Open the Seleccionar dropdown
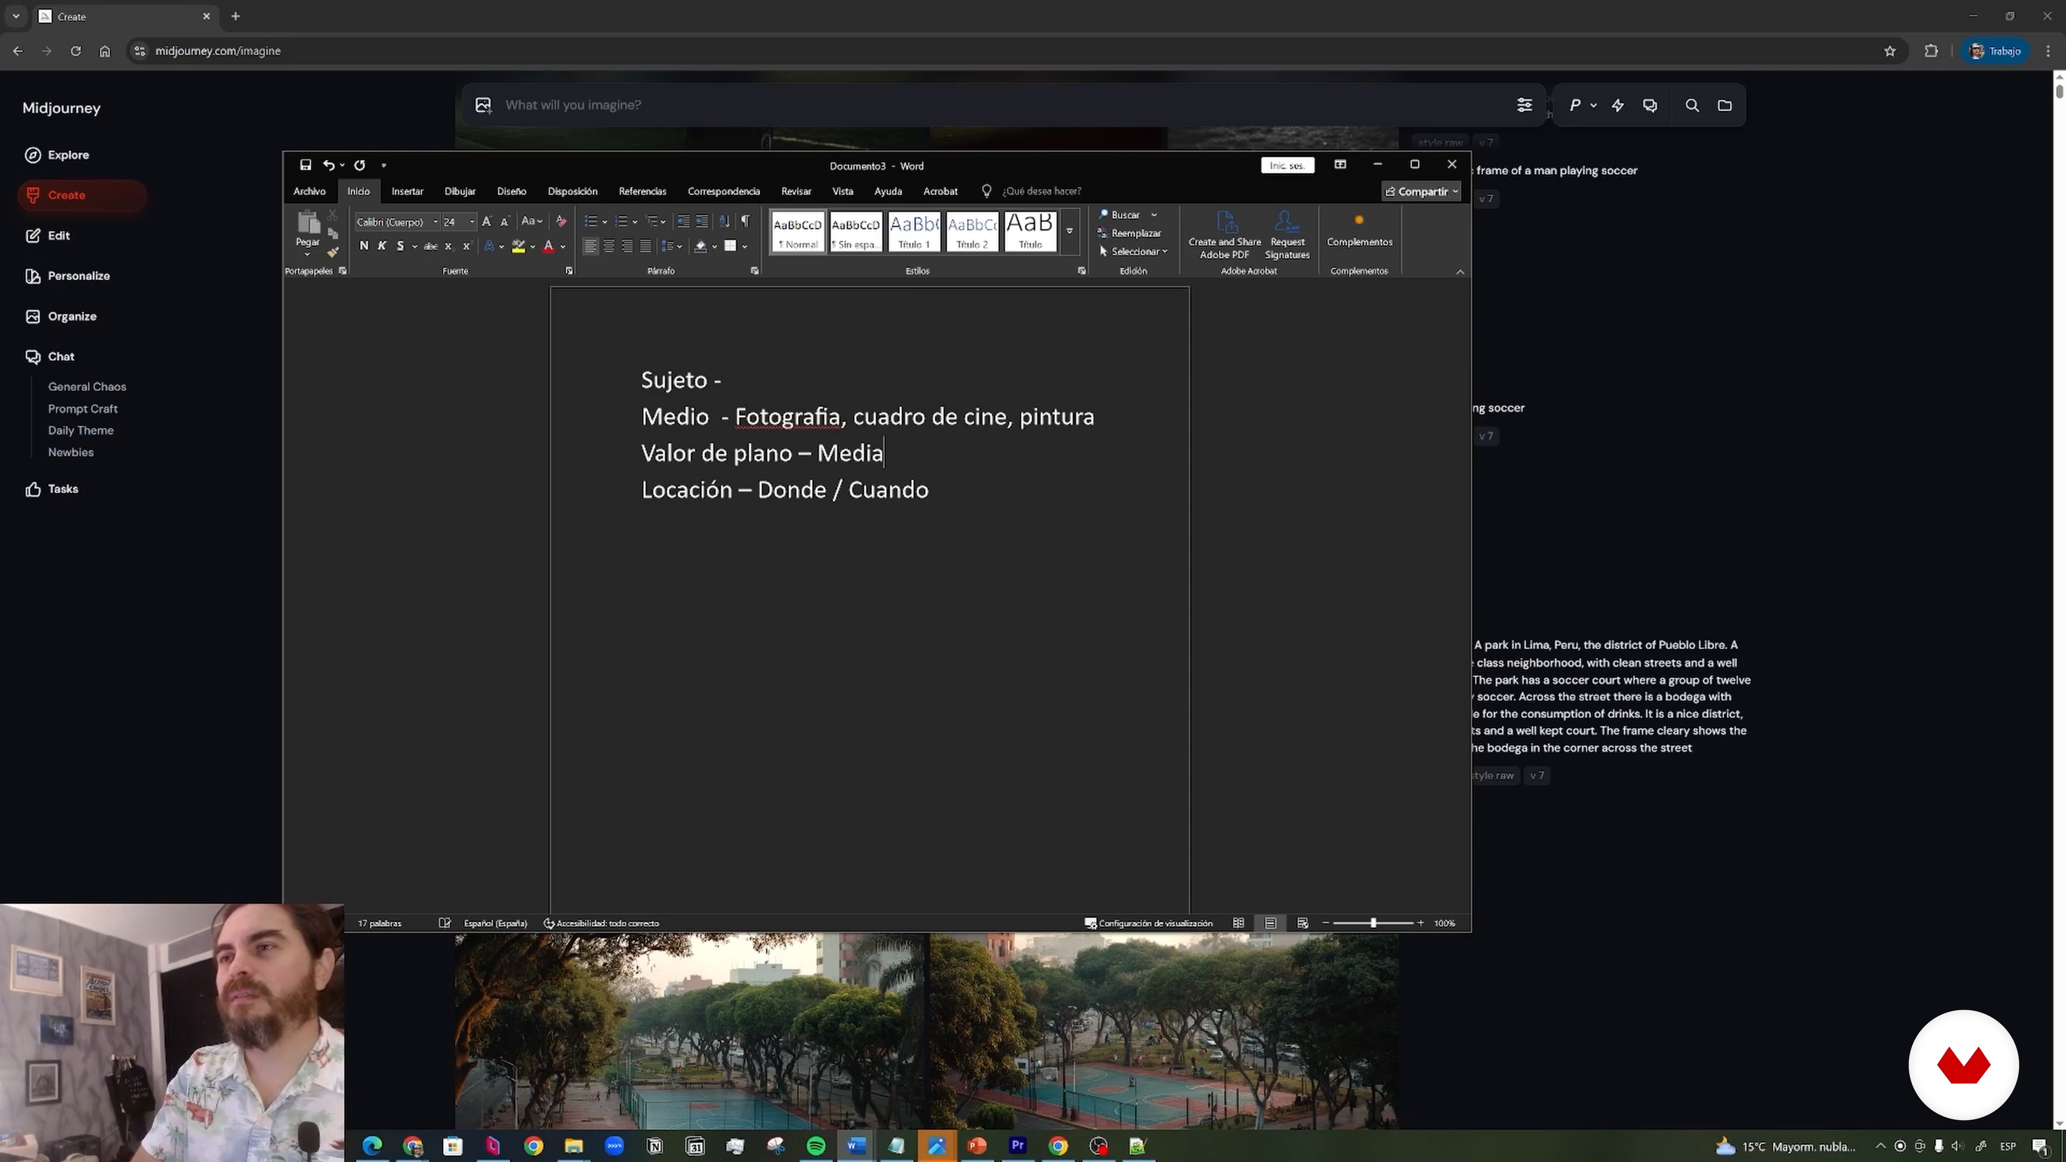Image resolution: width=2066 pixels, height=1162 pixels. click(1133, 252)
